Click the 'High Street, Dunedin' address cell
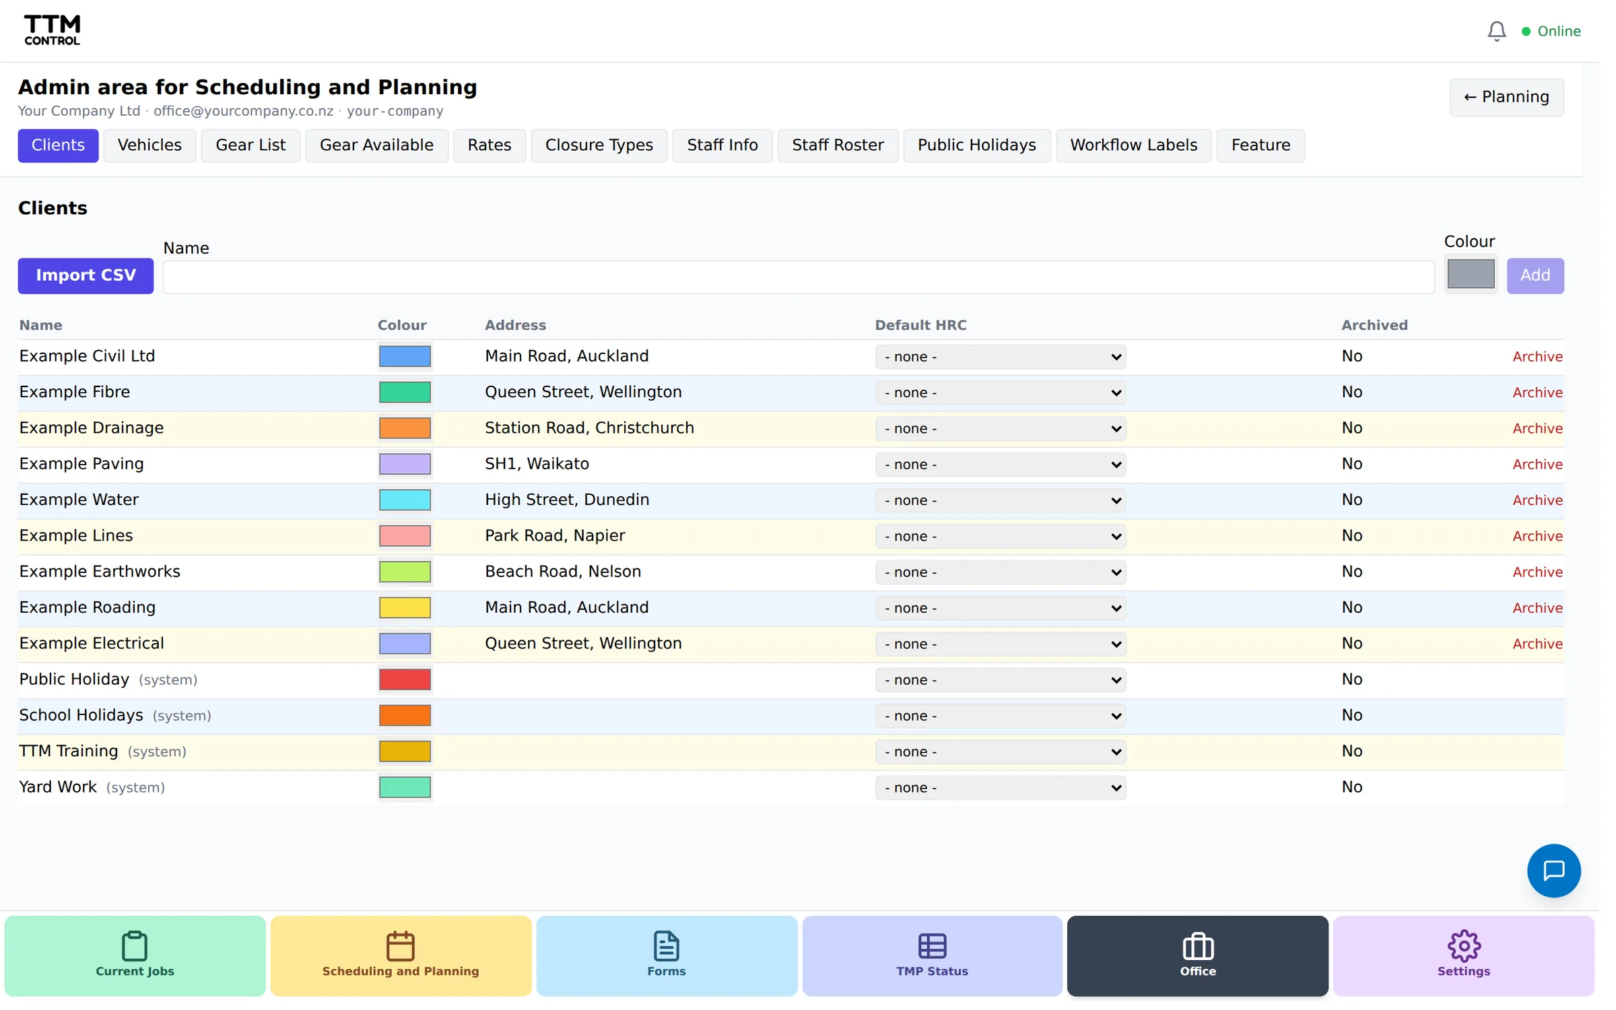The image size is (1616, 1010). click(567, 500)
